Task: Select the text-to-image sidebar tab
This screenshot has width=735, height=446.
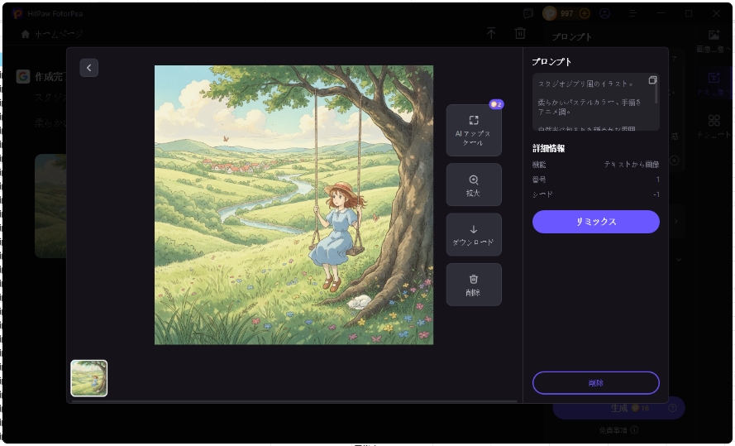Action: pos(714,83)
